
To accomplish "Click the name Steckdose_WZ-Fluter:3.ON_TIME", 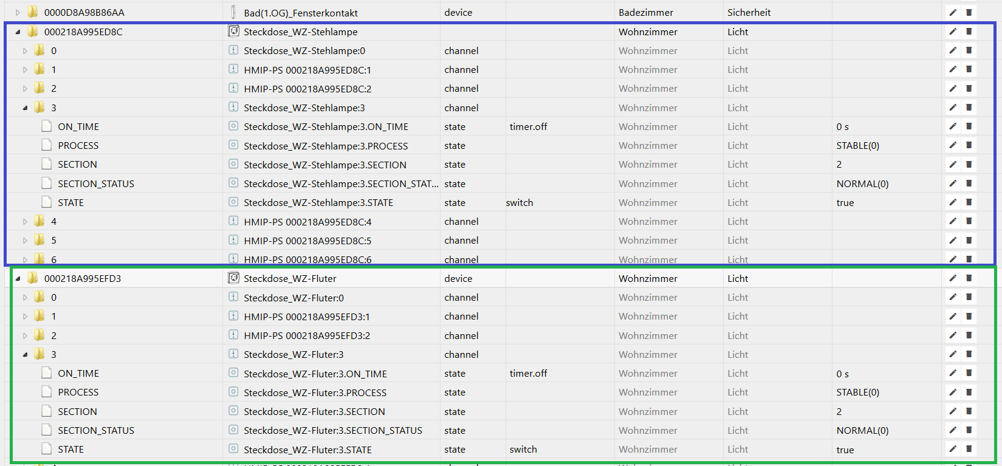I will click(x=315, y=374).
